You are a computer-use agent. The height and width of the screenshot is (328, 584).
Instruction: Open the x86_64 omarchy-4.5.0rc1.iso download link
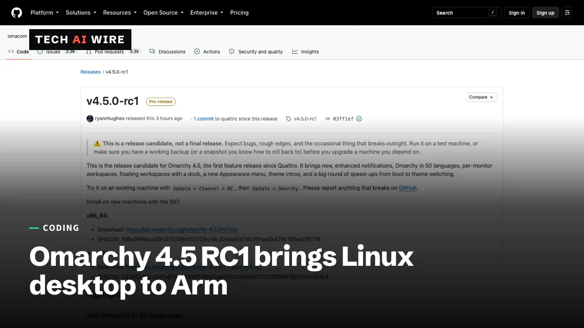(x=182, y=229)
